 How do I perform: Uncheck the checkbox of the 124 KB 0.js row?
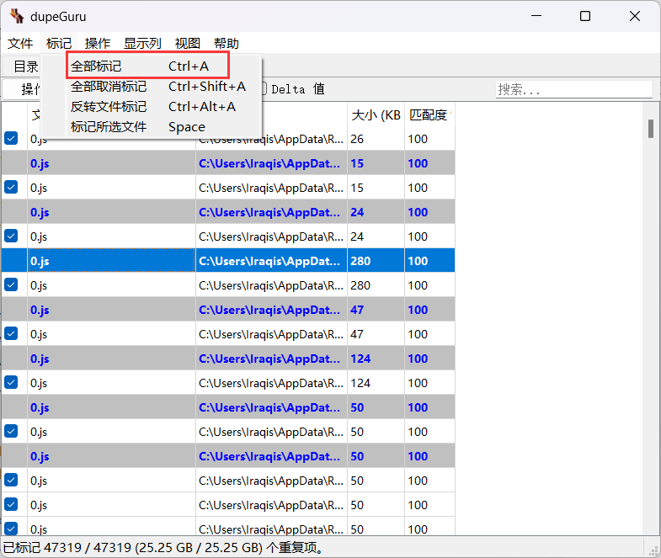[x=11, y=383]
